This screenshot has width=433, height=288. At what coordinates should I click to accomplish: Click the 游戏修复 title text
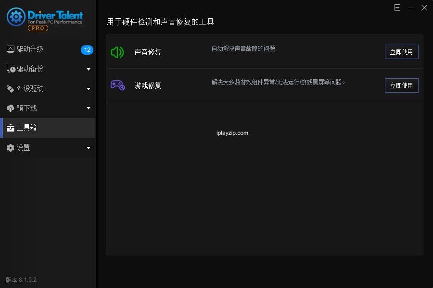[x=148, y=85]
